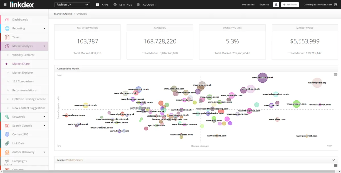Open the notifications bell
Image resolution: width=341 pixels, height=173 pixels.
[x=276, y=5]
